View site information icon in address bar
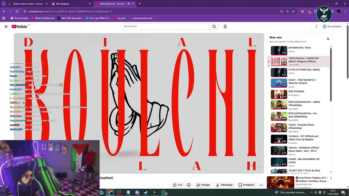Viewport: 349px width, 196px height. tap(25, 11)
